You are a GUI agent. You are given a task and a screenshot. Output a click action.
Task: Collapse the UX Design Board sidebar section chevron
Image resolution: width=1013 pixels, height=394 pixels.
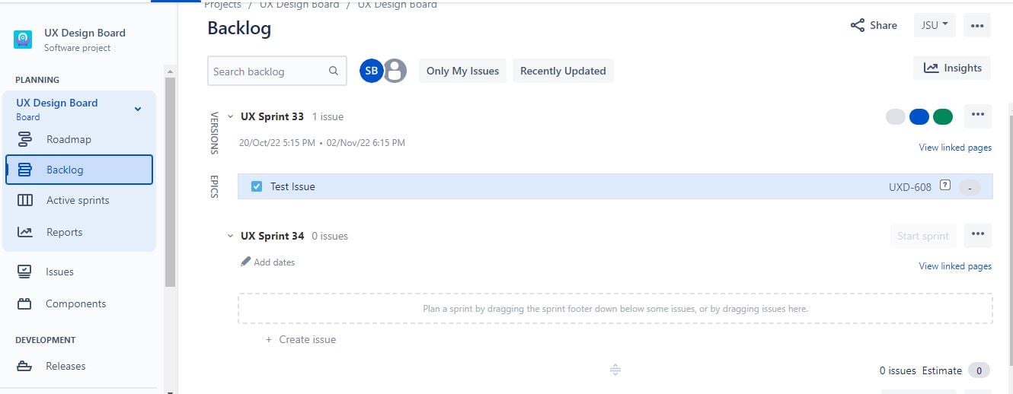point(138,109)
